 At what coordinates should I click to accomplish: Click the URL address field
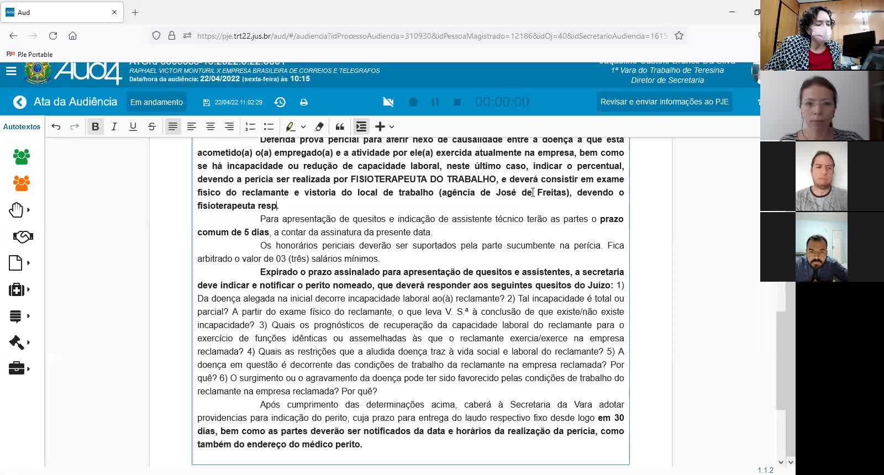tap(432, 36)
